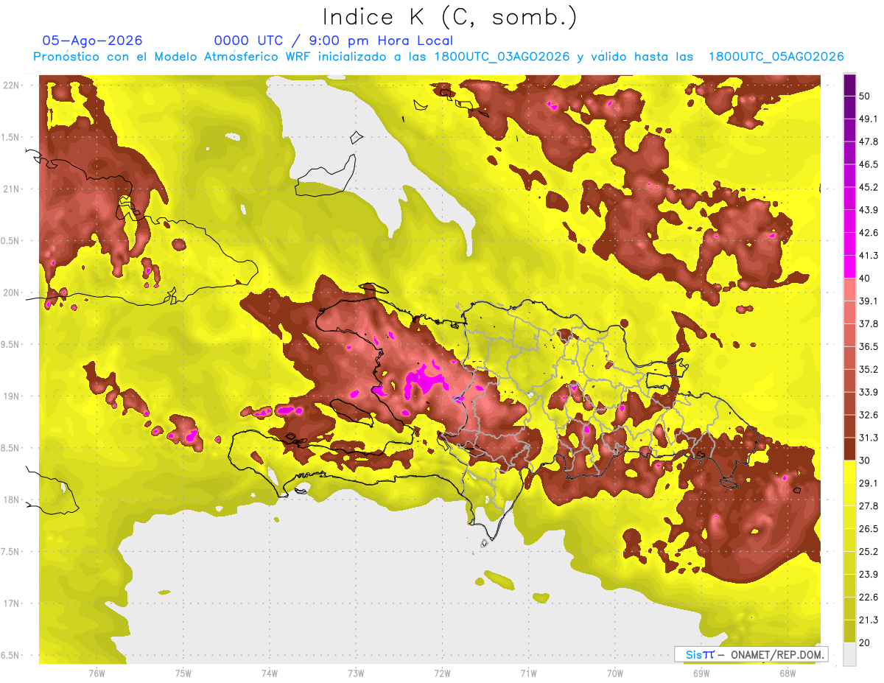The height and width of the screenshot is (683, 884).
Task: Click the '74W' longitude label
Action: 270,673
